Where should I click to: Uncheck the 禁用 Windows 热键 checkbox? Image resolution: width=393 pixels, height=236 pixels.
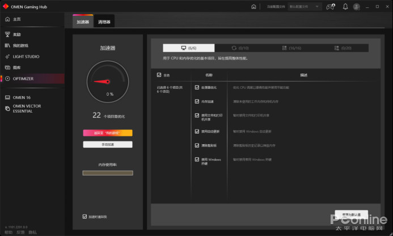point(197,160)
